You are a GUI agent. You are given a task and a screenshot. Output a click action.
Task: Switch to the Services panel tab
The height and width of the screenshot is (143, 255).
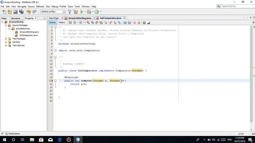click(x=16, y=18)
